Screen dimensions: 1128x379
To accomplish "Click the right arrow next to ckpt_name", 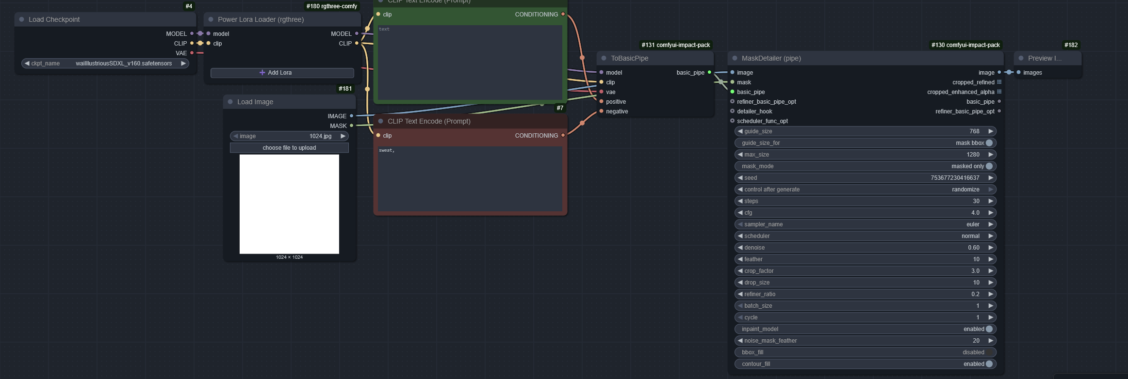I will point(183,63).
